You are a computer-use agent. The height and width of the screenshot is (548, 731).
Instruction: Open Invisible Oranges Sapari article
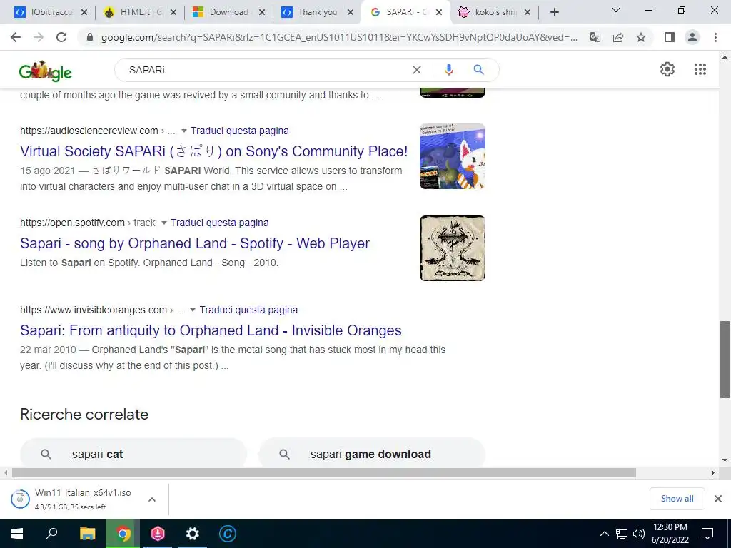pyautogui.click(x=211, y=330)
